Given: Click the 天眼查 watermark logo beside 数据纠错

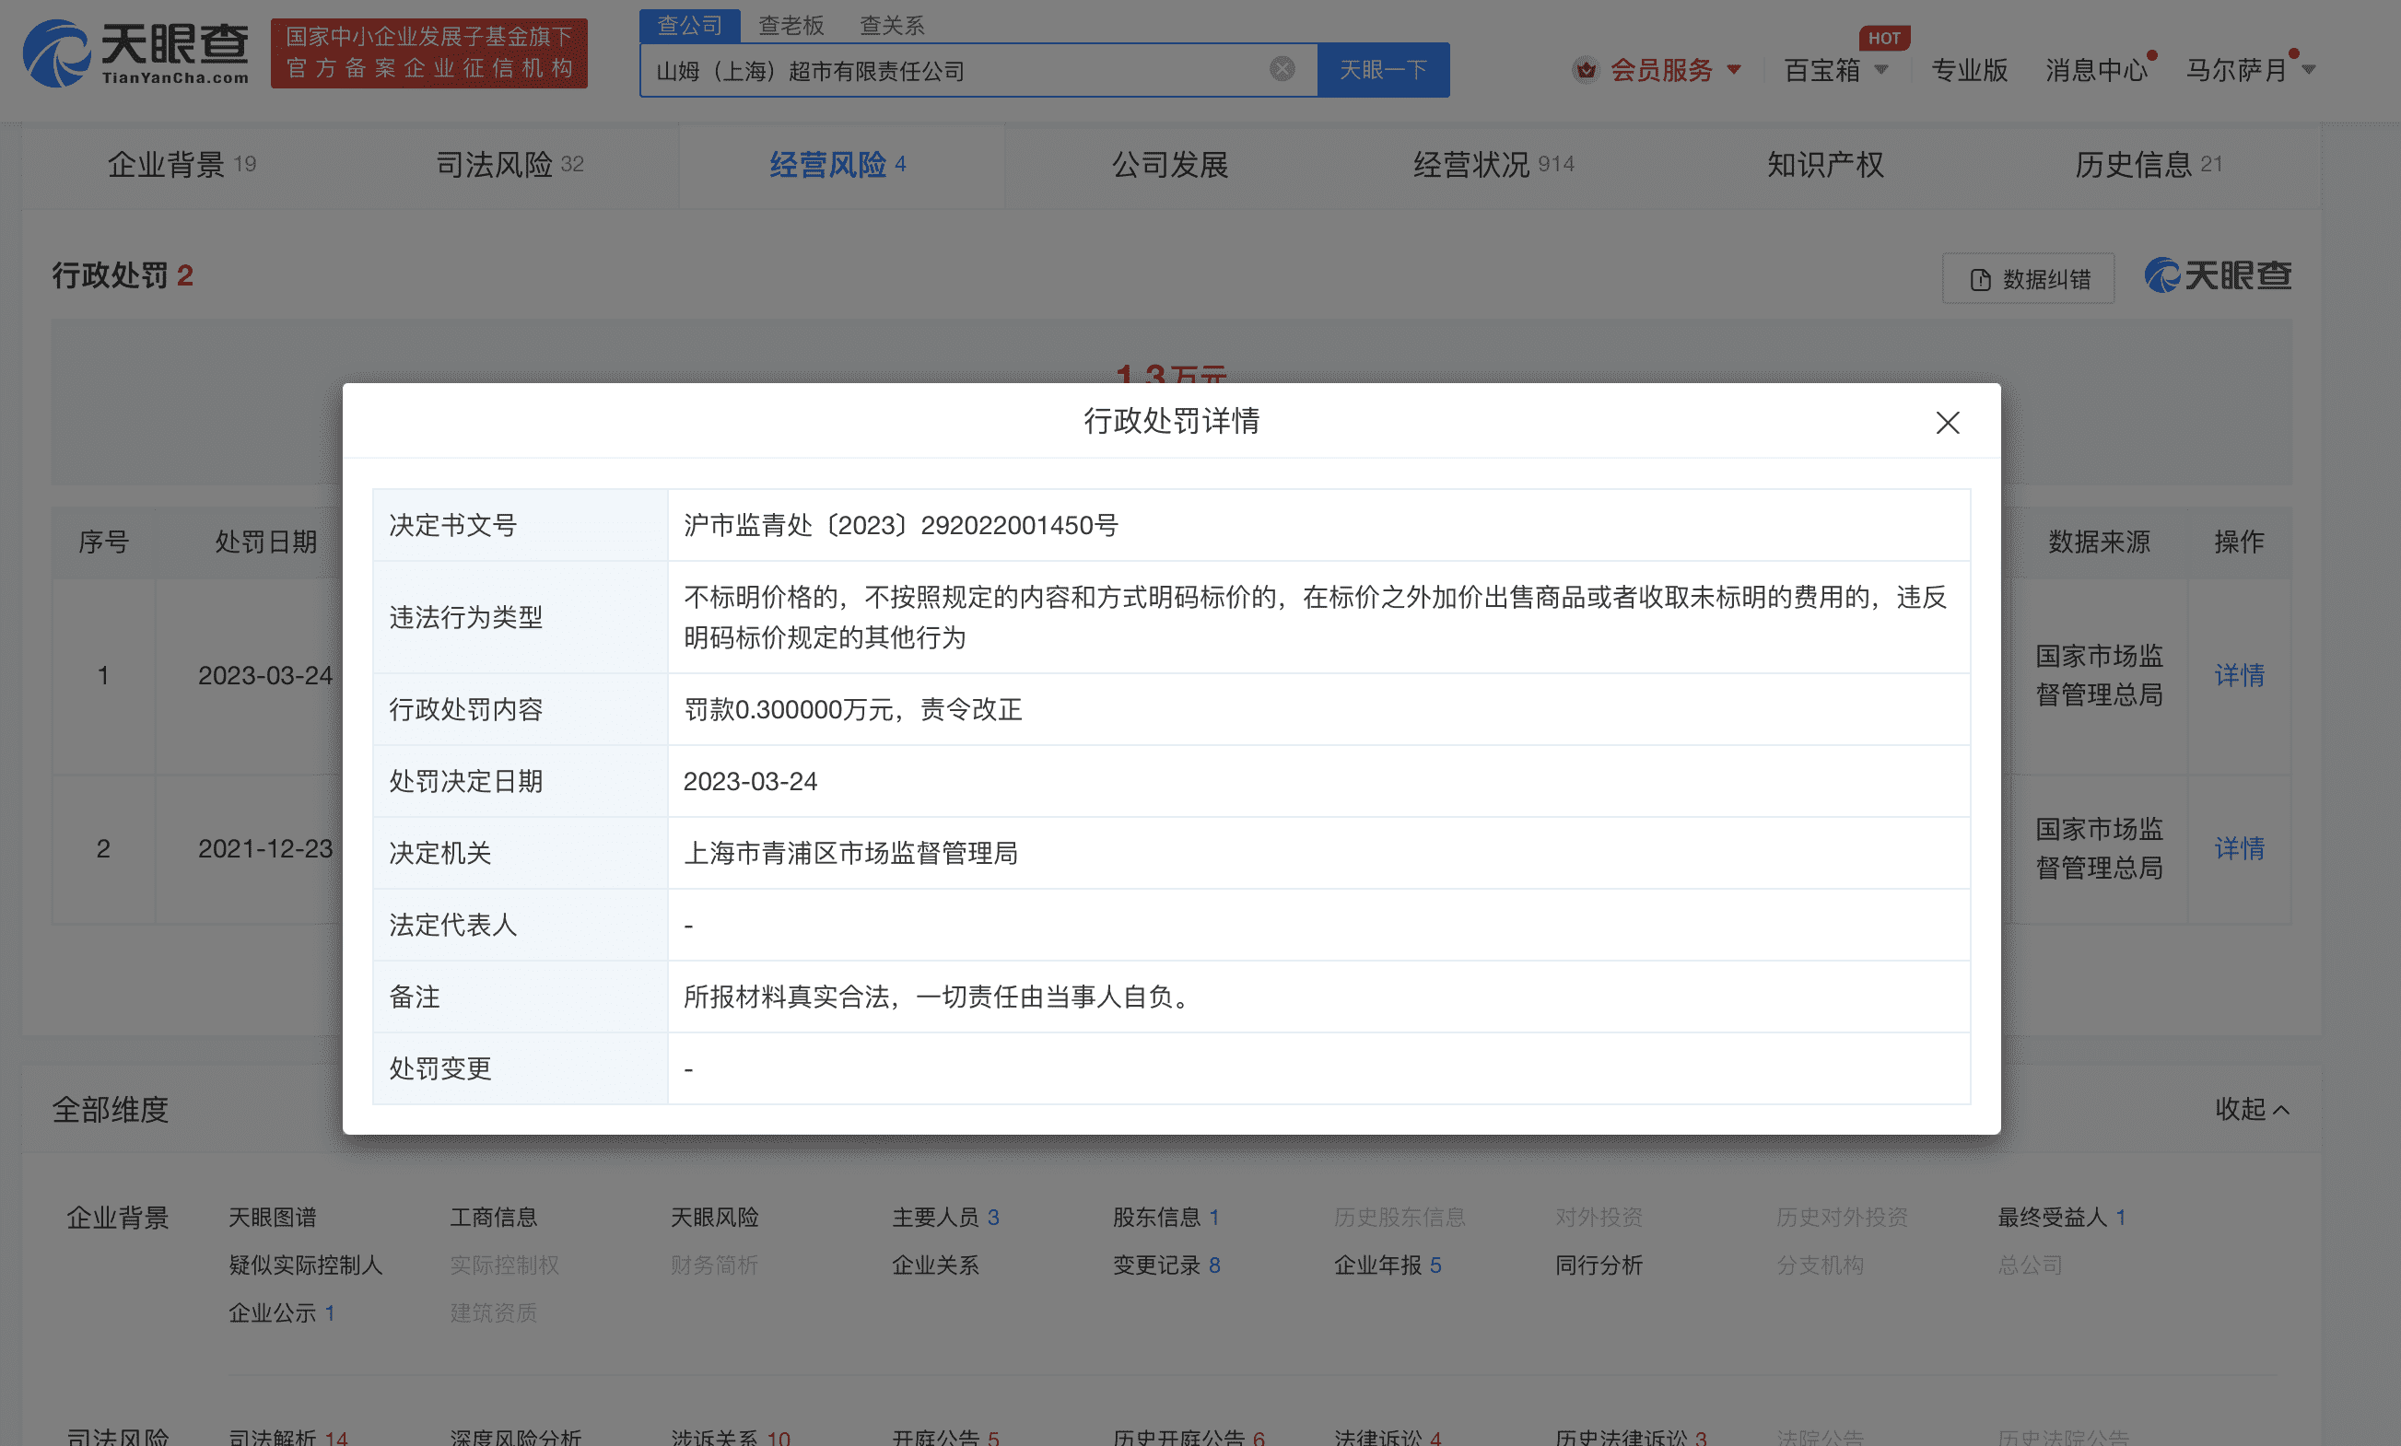Looking at the screenshot, I should tap(2218, 275).
